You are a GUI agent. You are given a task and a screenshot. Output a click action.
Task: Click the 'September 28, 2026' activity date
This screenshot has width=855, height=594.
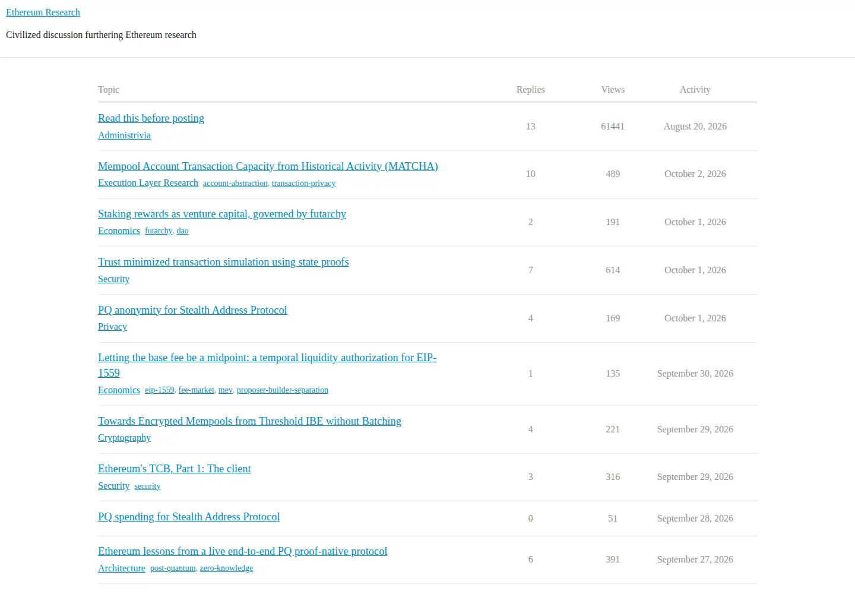[x=695, y=519]
